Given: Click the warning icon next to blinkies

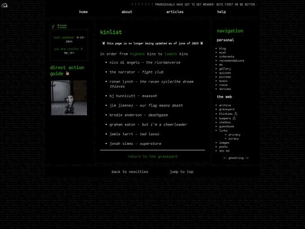Looking at the screenshot, I should [236, 114].
